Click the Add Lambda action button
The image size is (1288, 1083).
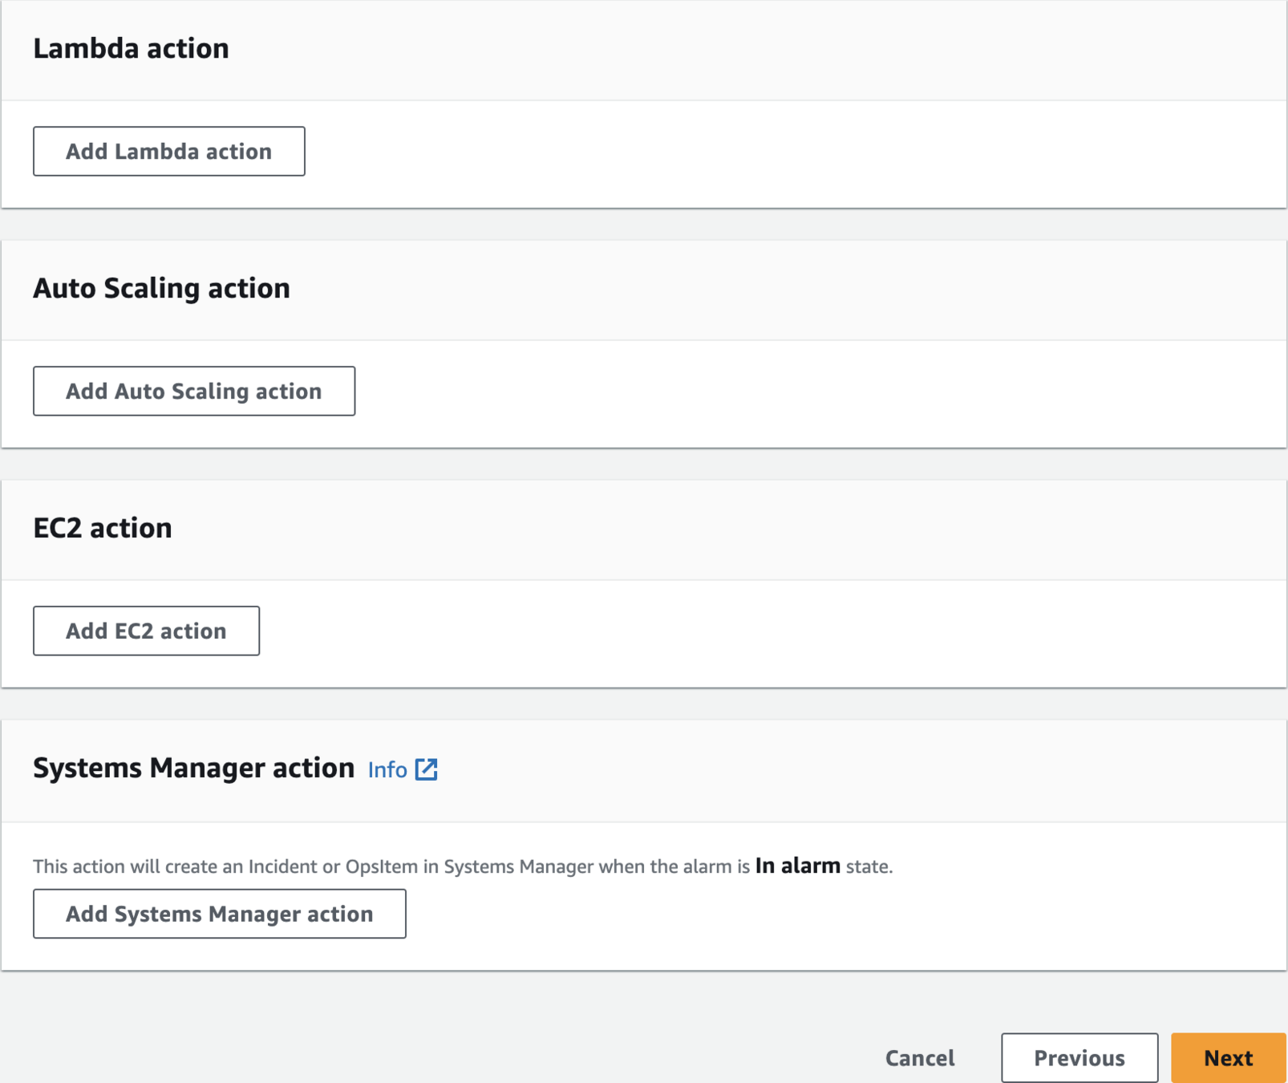(x=169, y=151)
